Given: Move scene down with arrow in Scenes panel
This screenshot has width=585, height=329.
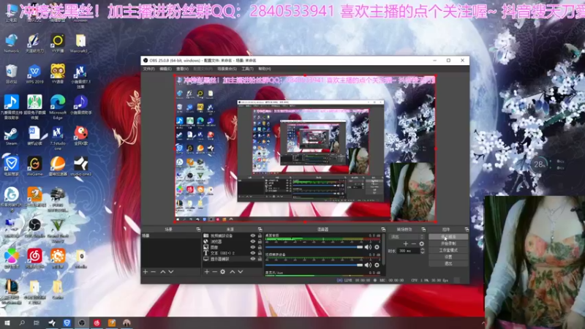Looking at the screenshot, I should pyautogui.click(x=171, y=272).
